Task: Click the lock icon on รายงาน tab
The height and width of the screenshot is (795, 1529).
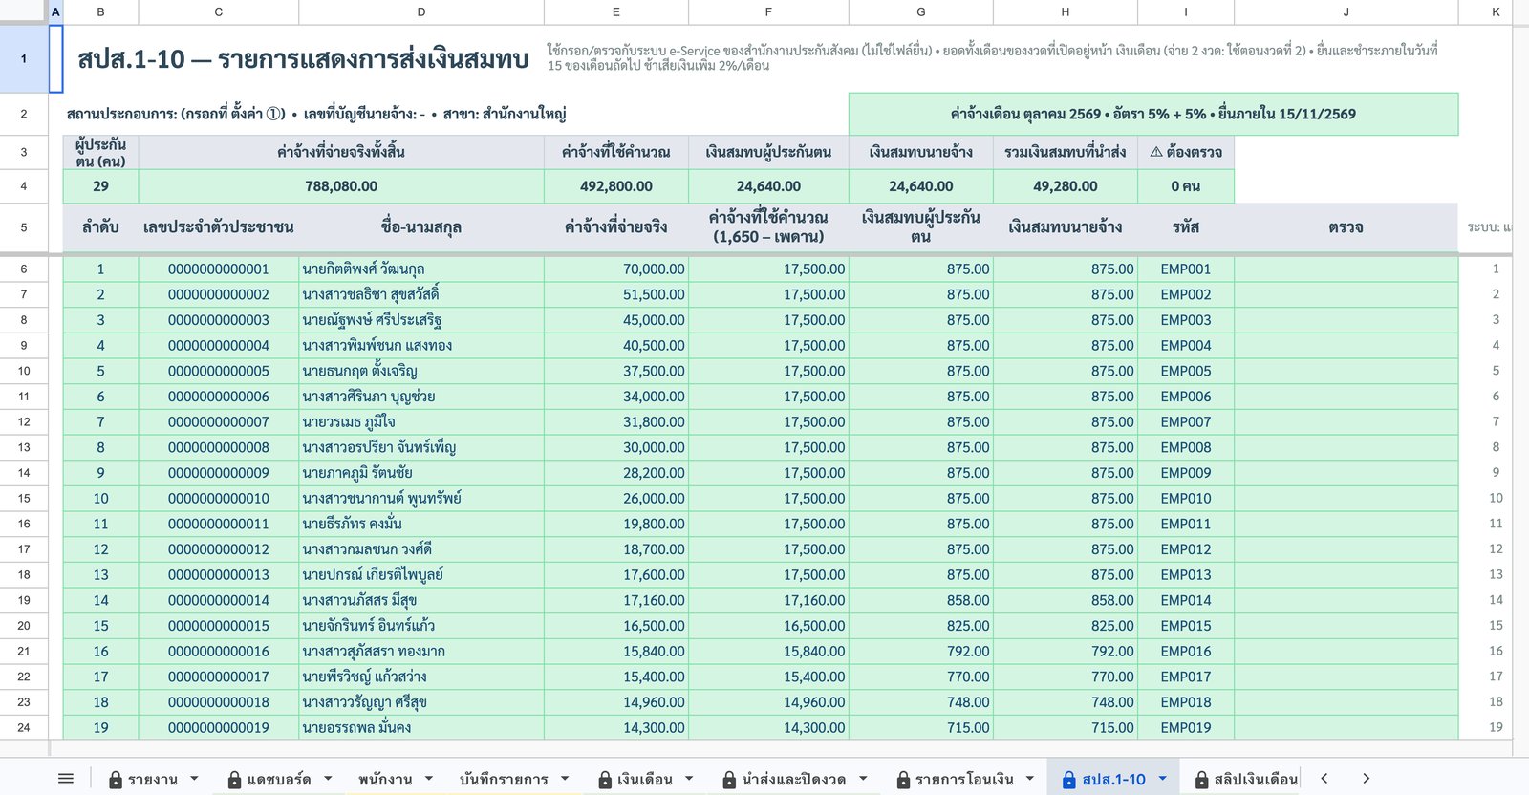Action: tap(116, 780)
